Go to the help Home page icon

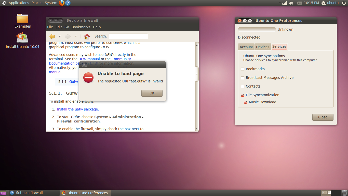[87, 36]
